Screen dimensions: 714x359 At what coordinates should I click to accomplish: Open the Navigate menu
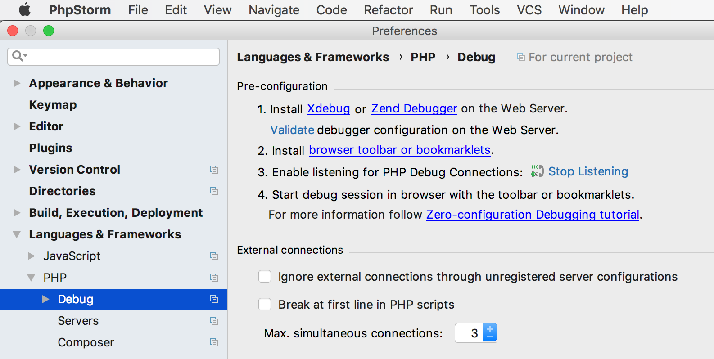point(274,10)
